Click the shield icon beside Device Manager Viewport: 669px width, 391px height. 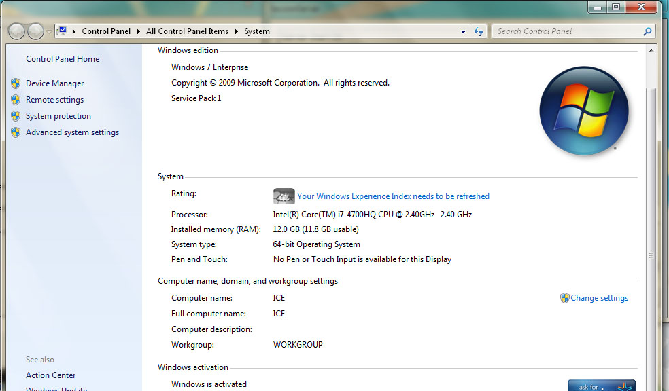point(16,83)
